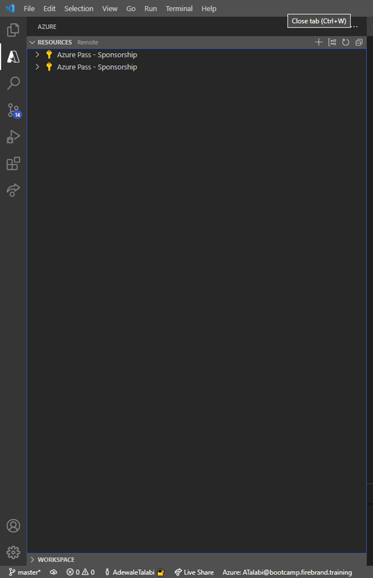Click the cloud publish icon in status bar
The height and width of the screenshot is (578, 373).
click(53, 572)
